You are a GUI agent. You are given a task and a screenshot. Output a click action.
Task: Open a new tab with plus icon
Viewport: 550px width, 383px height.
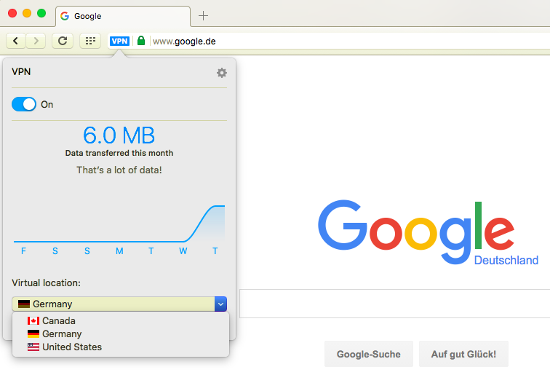(203, 16)
